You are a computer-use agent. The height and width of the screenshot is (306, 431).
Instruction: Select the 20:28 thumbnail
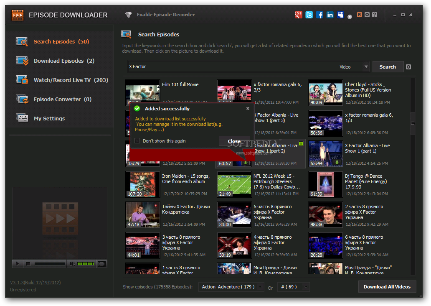tap(325, 245)
